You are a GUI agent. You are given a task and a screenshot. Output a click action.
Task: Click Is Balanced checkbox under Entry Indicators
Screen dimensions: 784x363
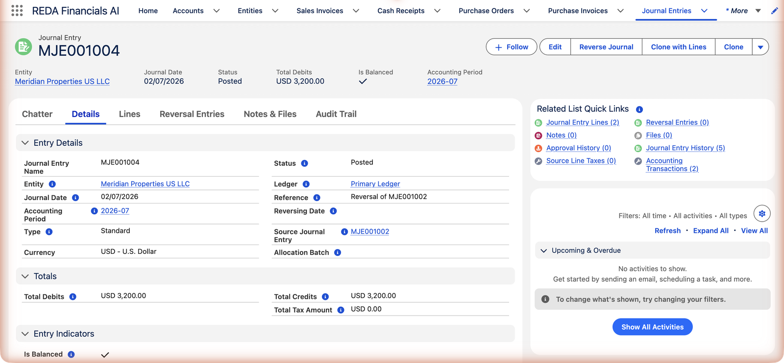(x=105, y=355)
